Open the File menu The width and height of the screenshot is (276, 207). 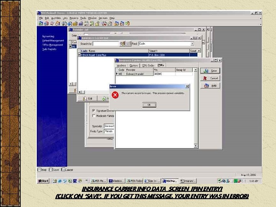[x=41, y=18]
